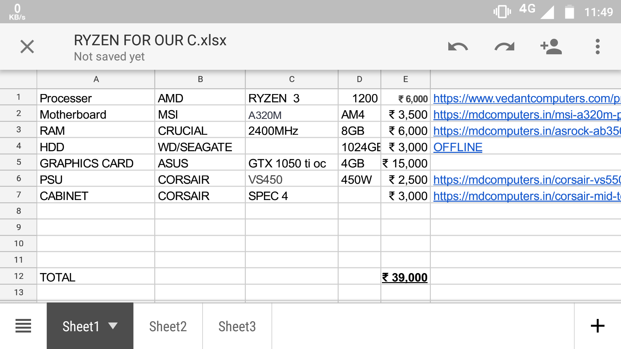Viewport: 621px width, 349px height.
Task: Select row 8 header
Action: coord(18,211)
